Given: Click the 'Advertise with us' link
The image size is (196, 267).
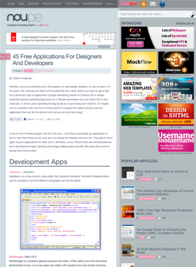Looking at the screenshot, I should coord(185,23).
